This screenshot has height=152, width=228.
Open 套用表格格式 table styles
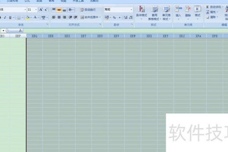tap(154, 13)
